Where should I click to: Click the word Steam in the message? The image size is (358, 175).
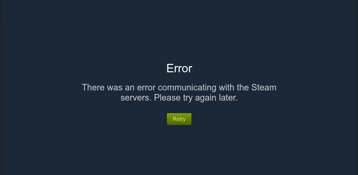[264, 87]
